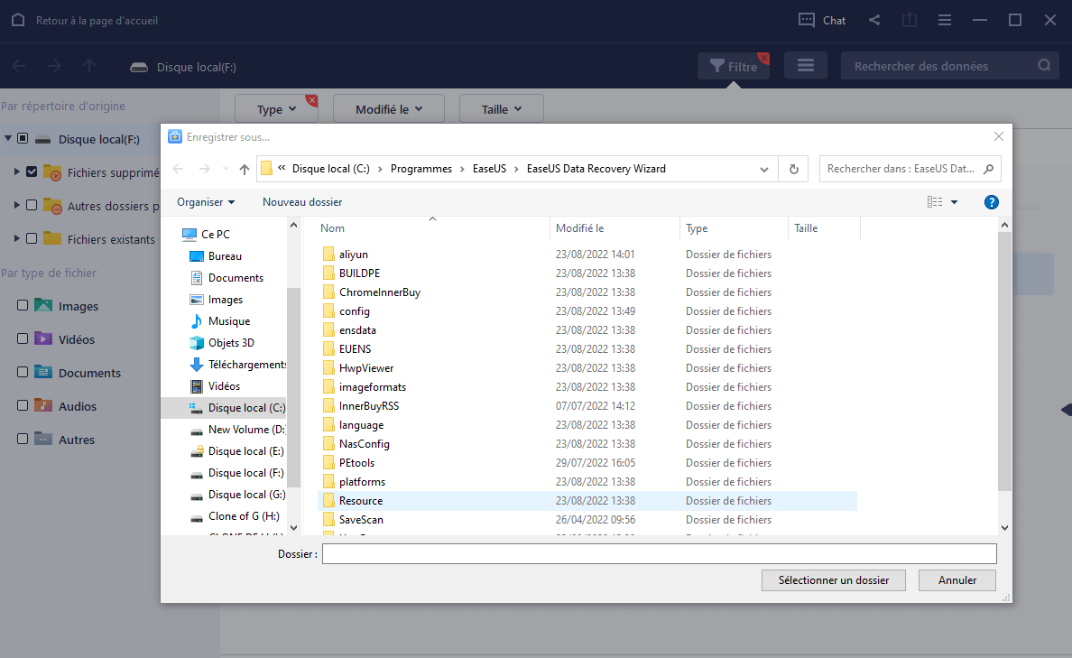Click the refresh button beside address bar

pos(793,169)
